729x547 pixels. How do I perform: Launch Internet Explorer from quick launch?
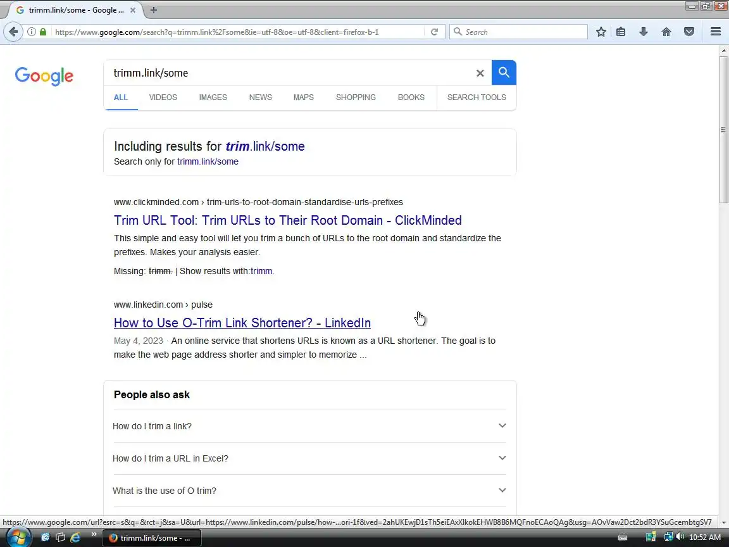click(x=75, y=538)
